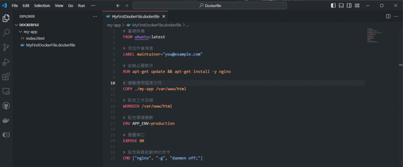Open the View menu
The width and height of the screenshot is (403, 167).
click(x=59, y=6)
